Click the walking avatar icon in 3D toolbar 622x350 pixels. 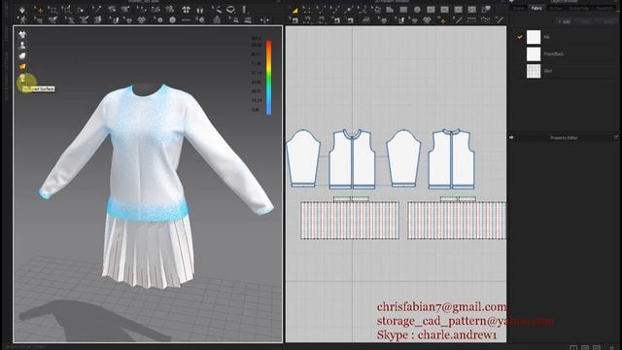[x=23, y=19]
